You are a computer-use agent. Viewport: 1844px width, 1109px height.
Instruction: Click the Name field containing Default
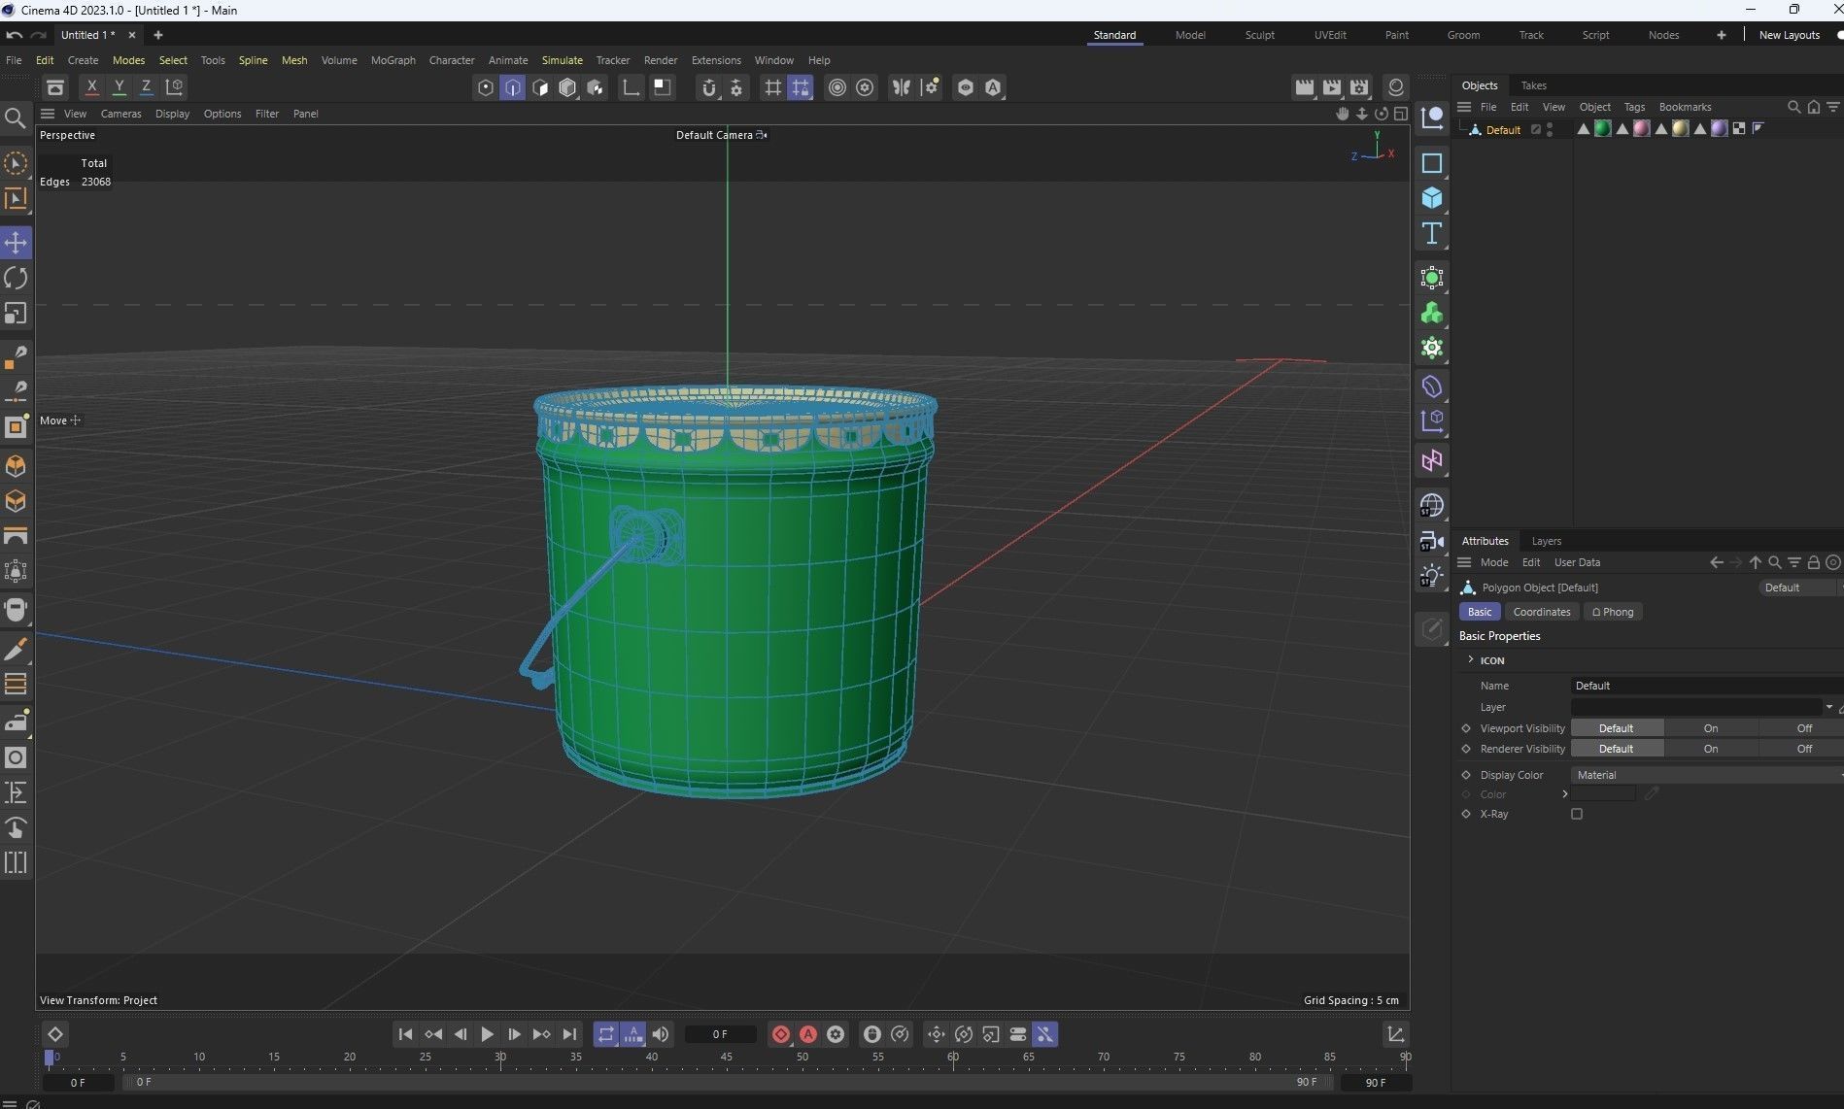tap(1706, 686)
